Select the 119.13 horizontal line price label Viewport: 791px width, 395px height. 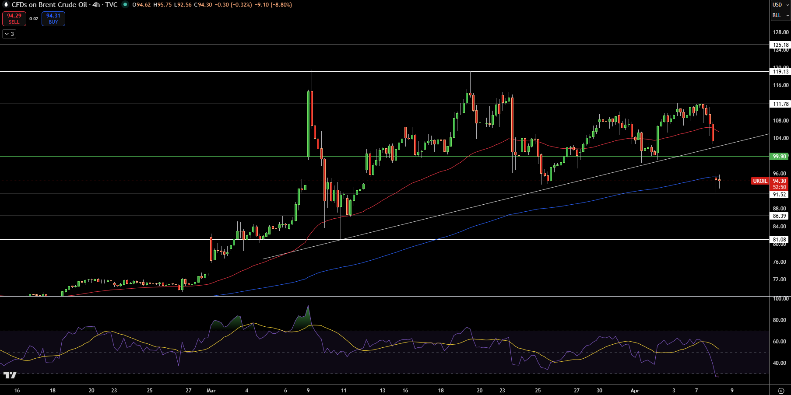click(780, 71)
